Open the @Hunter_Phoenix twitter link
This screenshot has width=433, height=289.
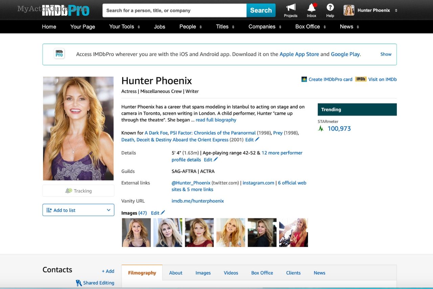tap(191, 183)
